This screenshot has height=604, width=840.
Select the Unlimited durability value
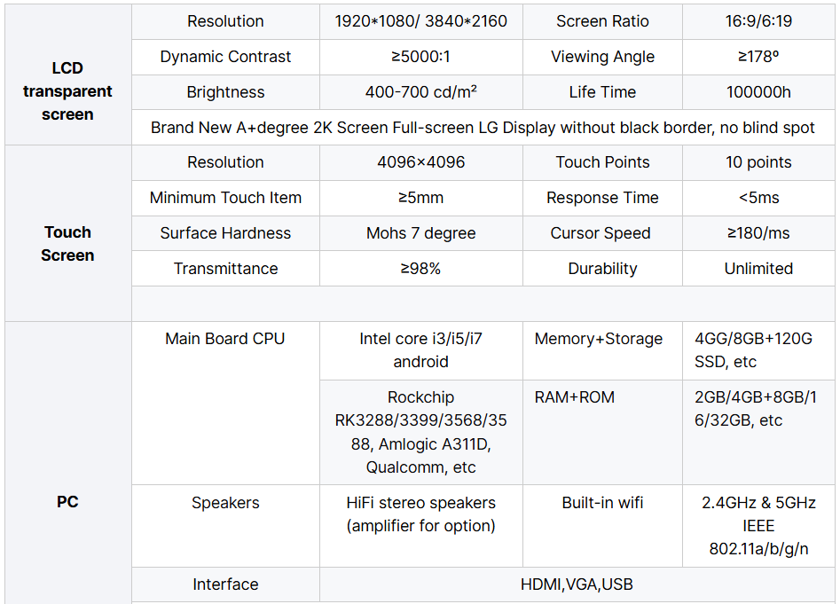point(758,268)
